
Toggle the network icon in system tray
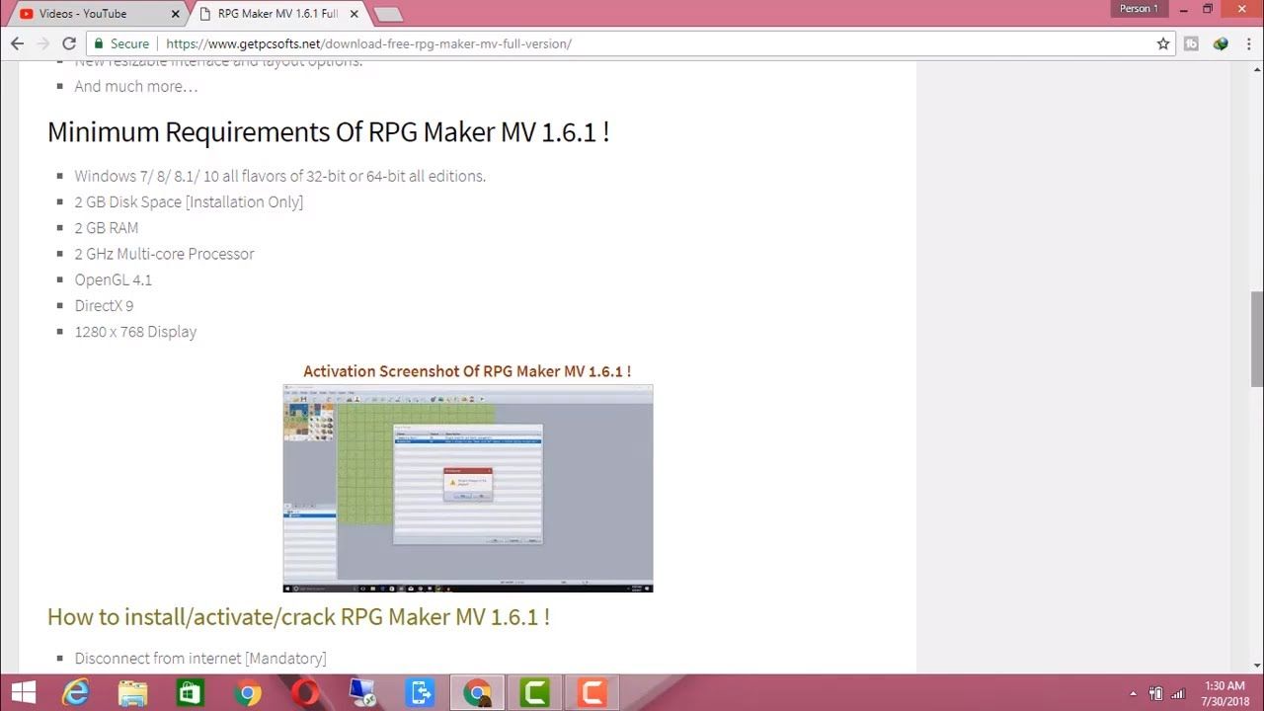click(x=1178, y=691)
